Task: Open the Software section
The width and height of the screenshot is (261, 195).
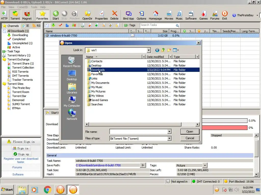Action: 191,15
